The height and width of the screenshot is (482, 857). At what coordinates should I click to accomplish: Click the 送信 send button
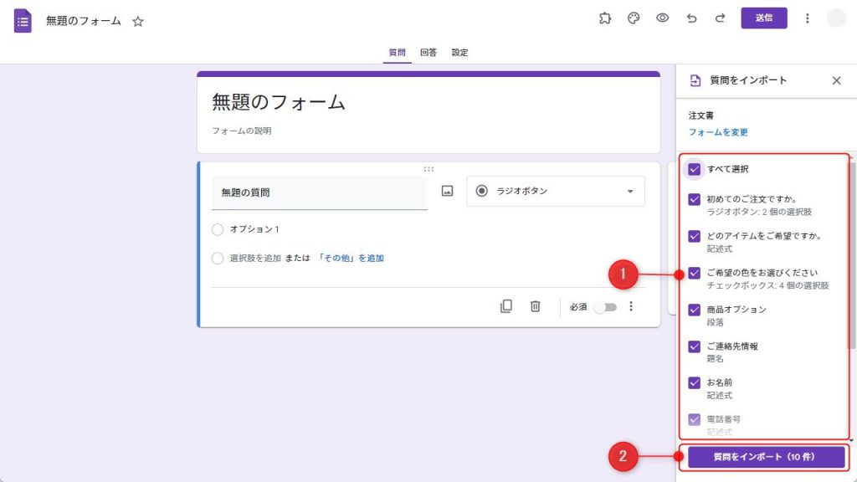pos(763,18)
